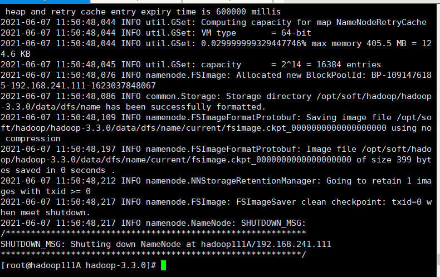Click the BlockPoolId 'BP-109147618' text
Screen dimensions: 440x277
click(401, 75)
